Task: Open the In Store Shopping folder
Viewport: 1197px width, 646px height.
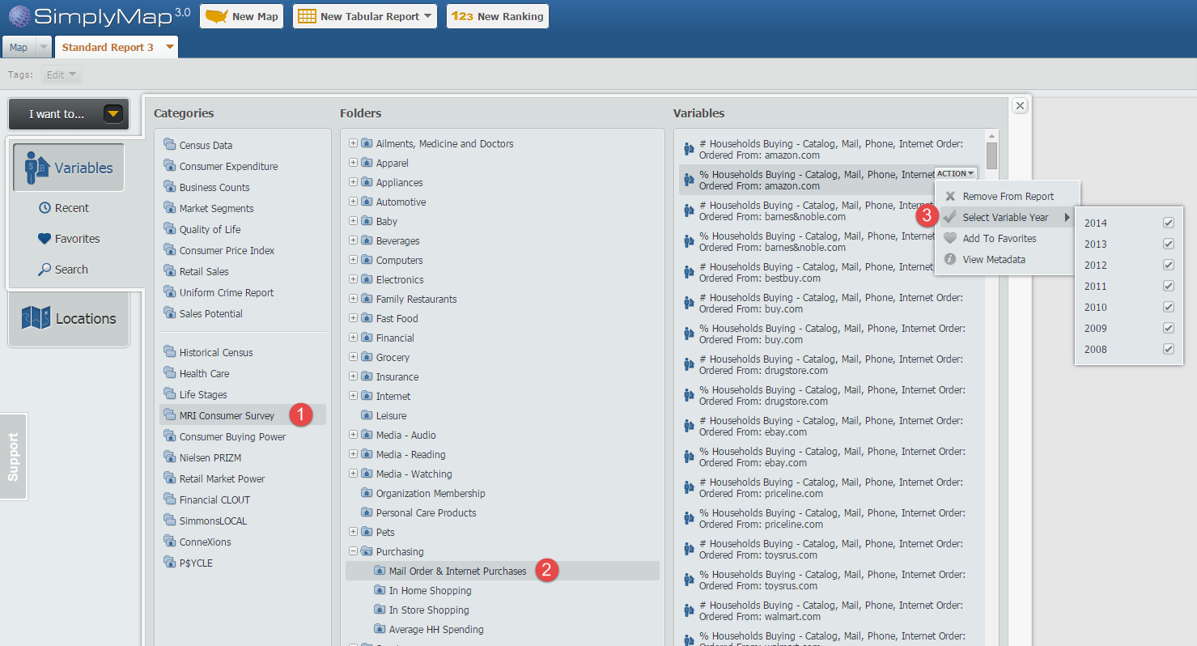Action: coord(428,610)
